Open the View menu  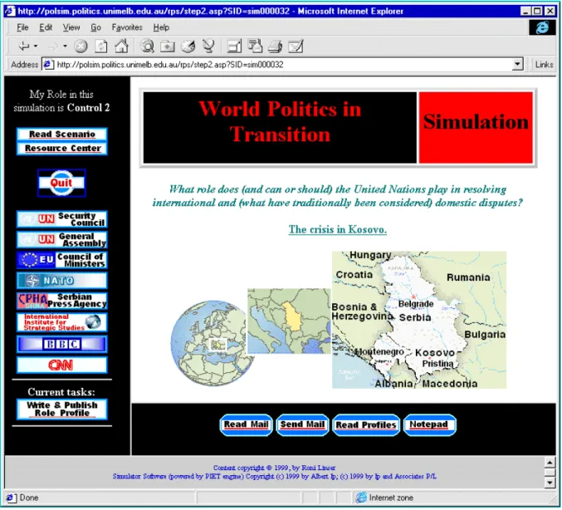71,27
